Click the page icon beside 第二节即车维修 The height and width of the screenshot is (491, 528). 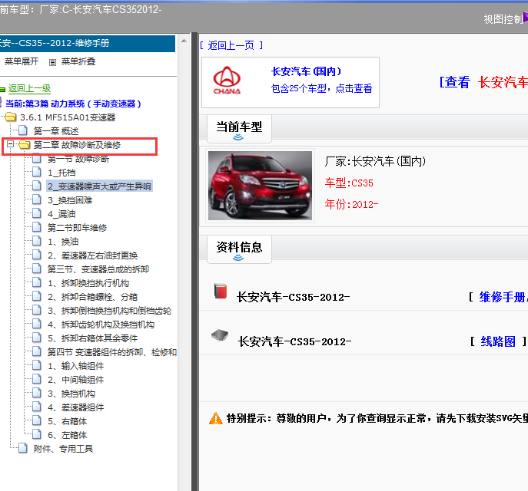click(37, 227)
